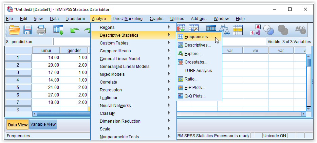Open the View menu
The image size is (317, 143).
point(38,19)
